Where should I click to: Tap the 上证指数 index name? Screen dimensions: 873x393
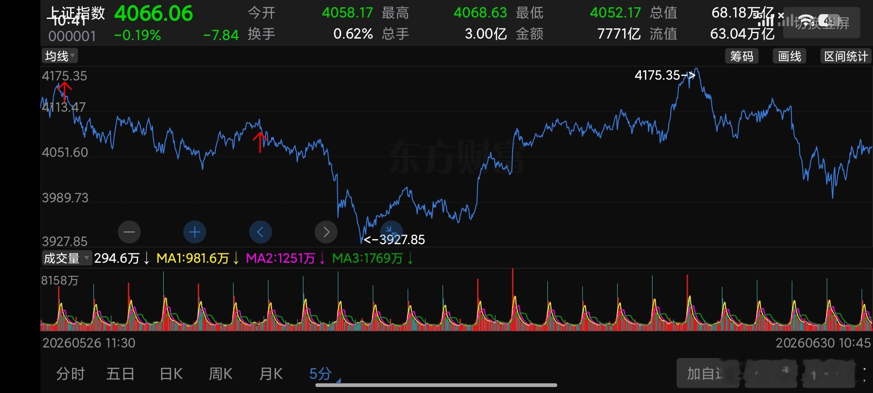(77, 13)
